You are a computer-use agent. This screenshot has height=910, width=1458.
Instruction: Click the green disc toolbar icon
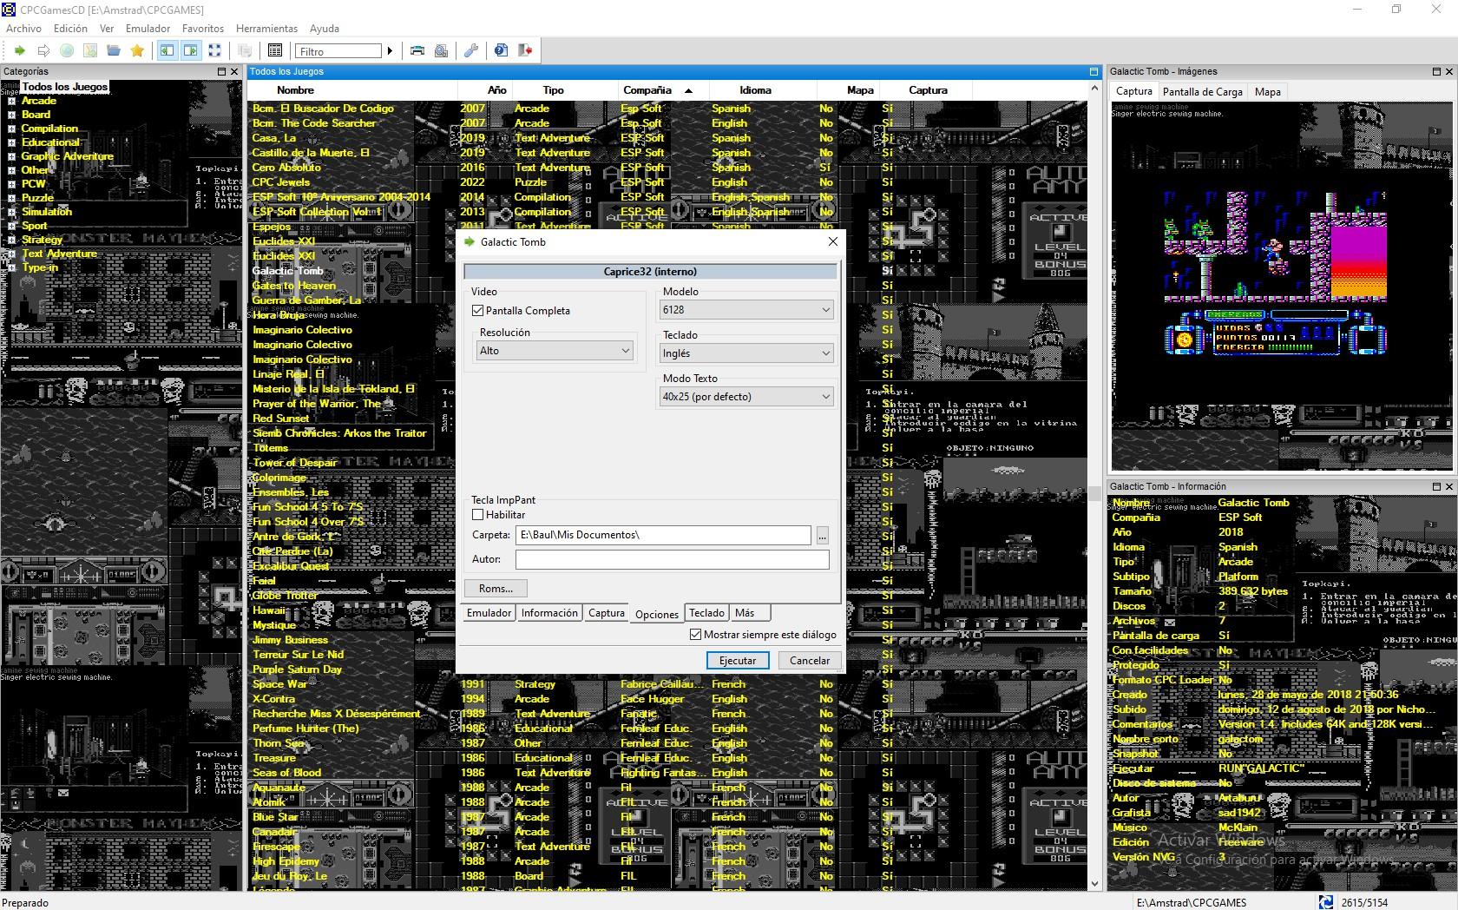(x=67, y=50)
